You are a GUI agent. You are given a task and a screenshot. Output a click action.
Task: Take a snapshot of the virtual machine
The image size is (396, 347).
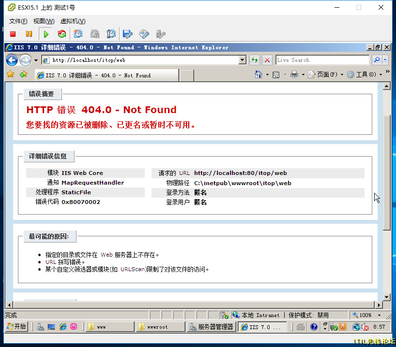[x=78, y=34]
